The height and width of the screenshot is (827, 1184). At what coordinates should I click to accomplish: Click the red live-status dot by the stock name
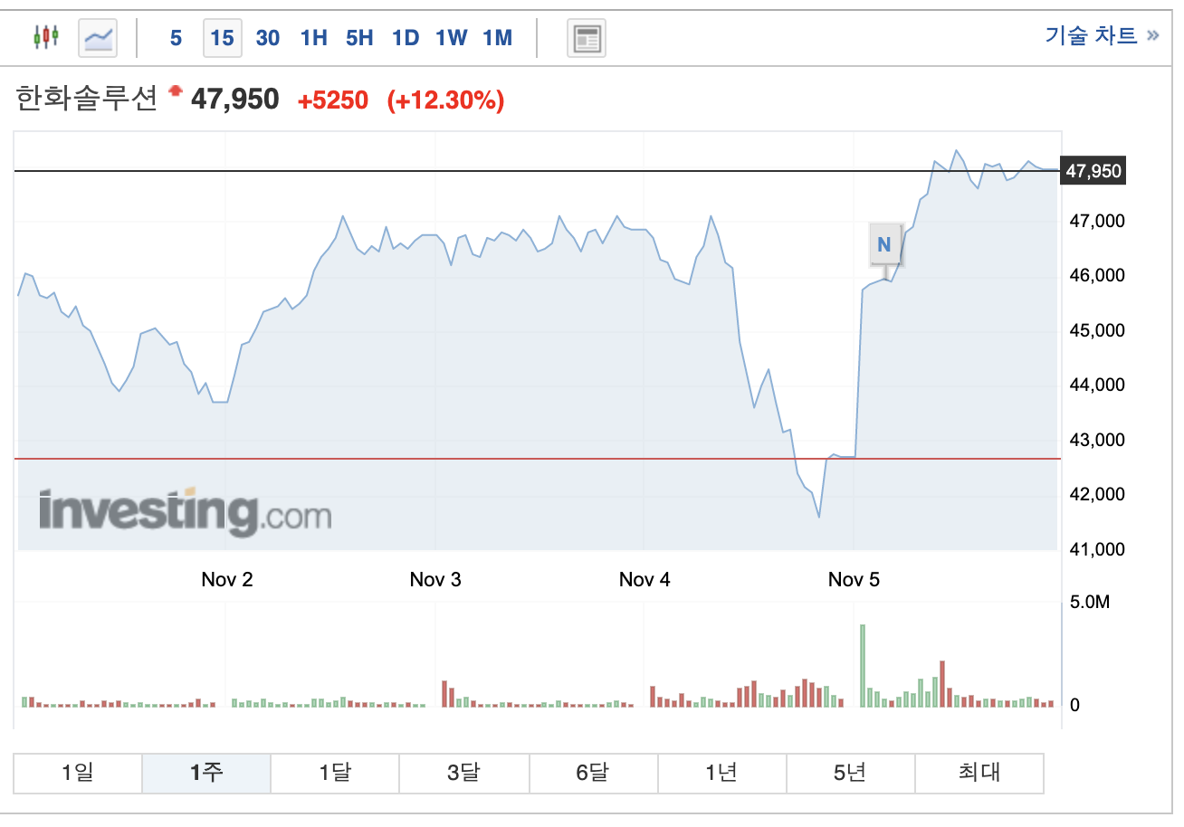(x=175, y=90)
